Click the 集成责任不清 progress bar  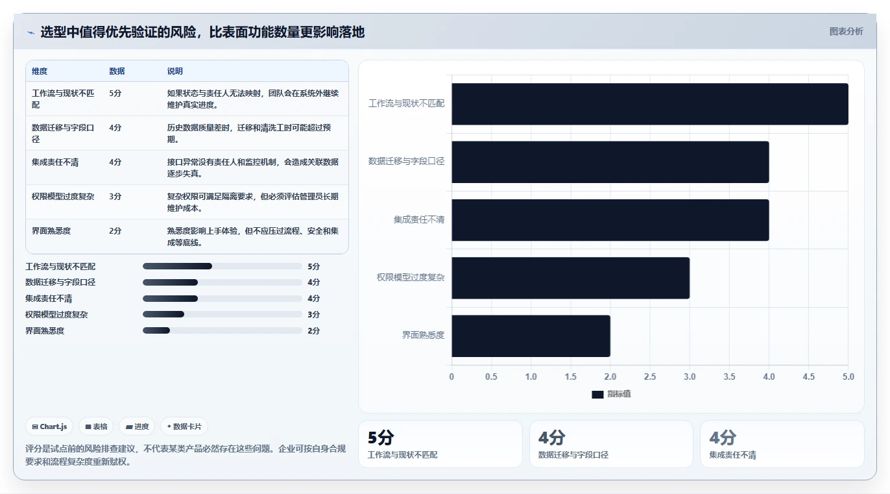(222, 299)
